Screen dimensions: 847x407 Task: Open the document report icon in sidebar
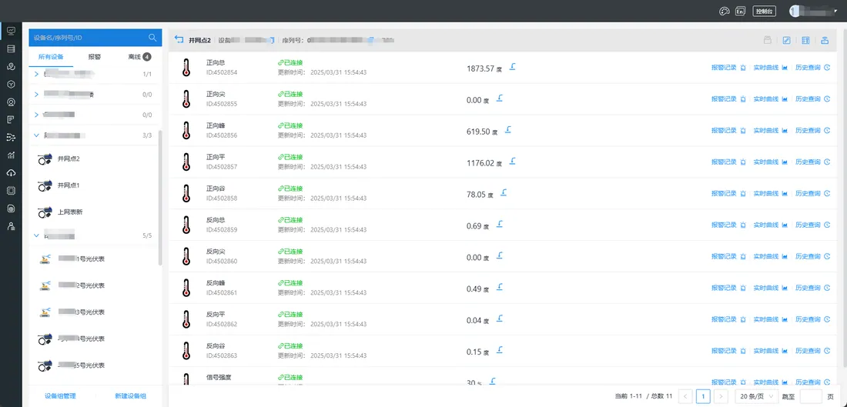(x=11, y=120)
